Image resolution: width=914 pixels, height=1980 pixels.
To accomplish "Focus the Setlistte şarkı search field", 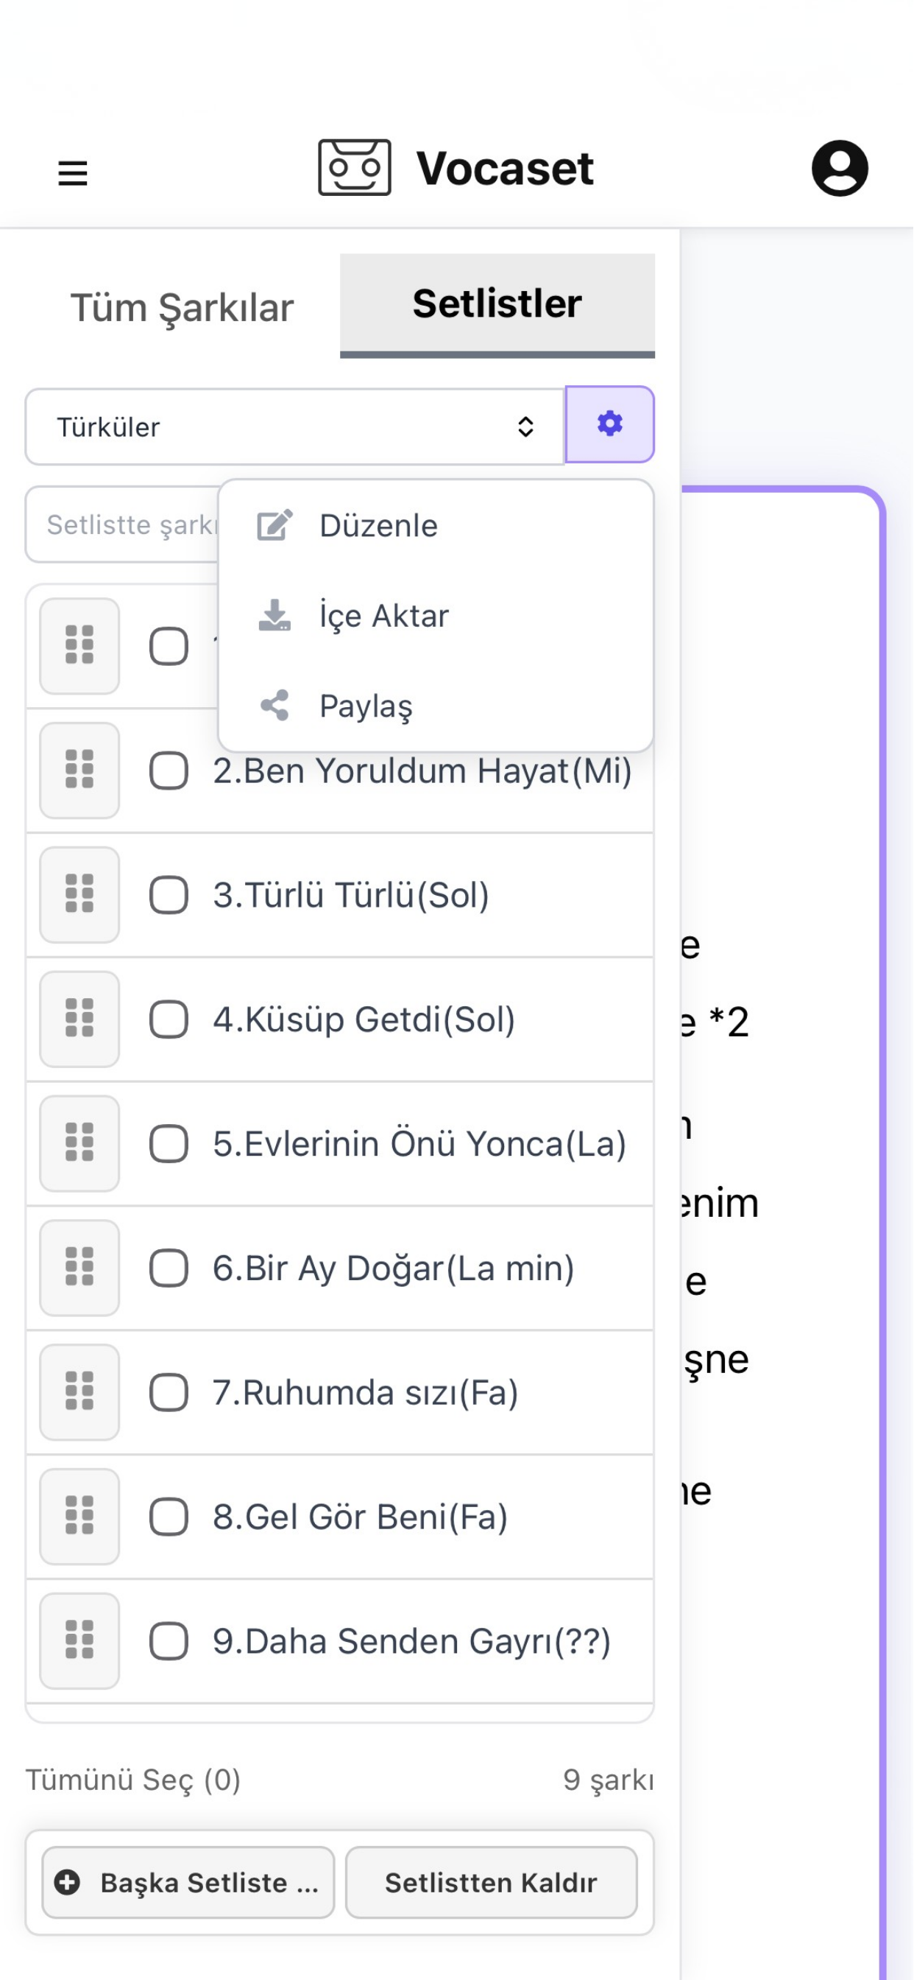I will [123, 524].
